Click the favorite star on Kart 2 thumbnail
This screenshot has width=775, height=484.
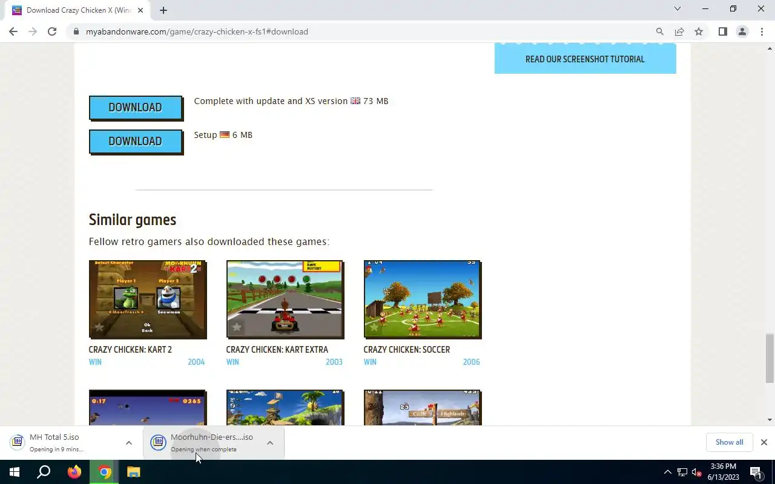click(x=99, y=327)
